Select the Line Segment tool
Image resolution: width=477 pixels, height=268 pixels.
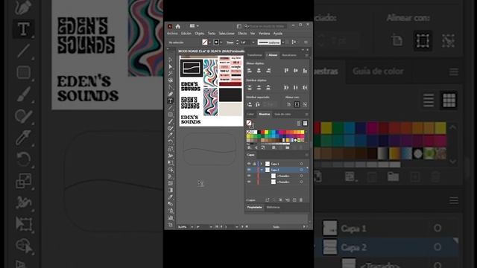pyautogui.click(x=171, y=107)
